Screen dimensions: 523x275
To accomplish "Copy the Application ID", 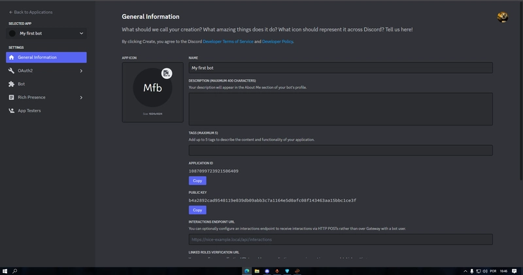I will [x=197, y=181].
